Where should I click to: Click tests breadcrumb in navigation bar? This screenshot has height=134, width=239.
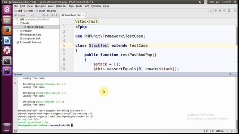pos(29,11)
